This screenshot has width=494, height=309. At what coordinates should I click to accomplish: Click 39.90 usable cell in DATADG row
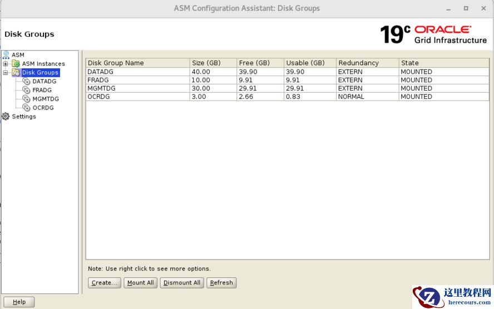[x=310, y=72]
